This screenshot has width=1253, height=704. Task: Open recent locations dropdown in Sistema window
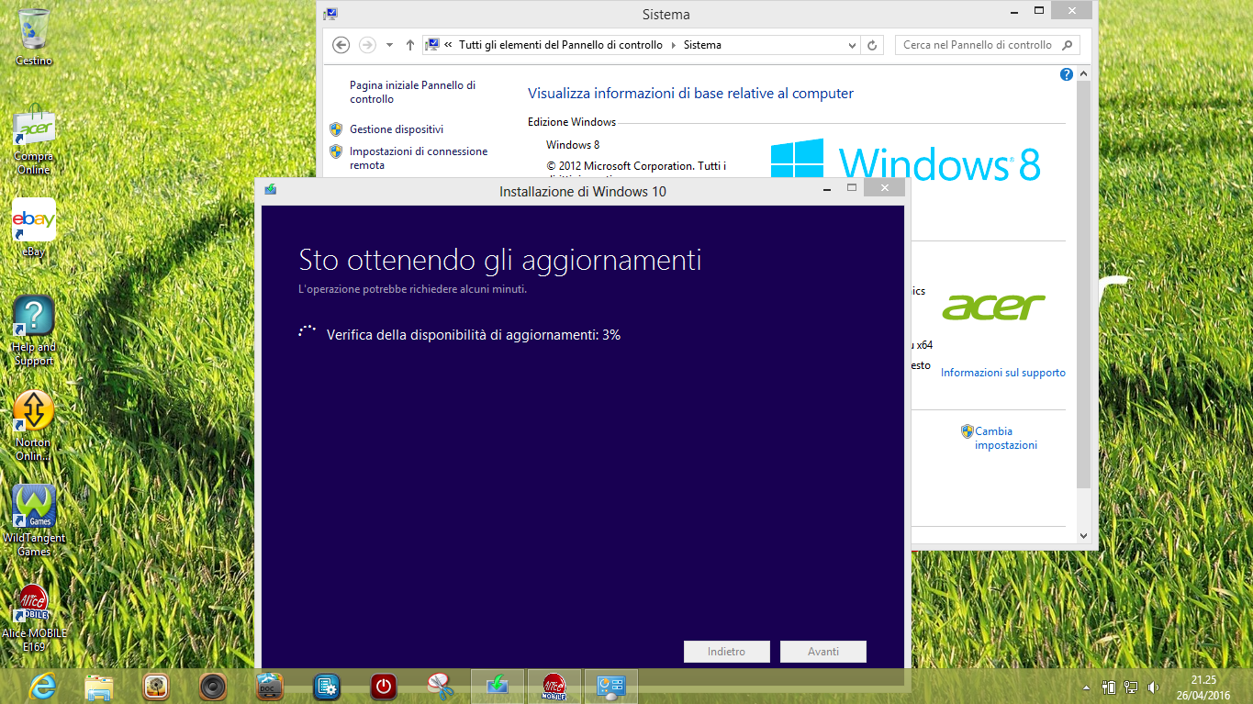389,45
